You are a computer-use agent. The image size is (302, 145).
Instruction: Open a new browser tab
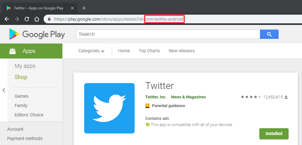click(x=84, y=8)
